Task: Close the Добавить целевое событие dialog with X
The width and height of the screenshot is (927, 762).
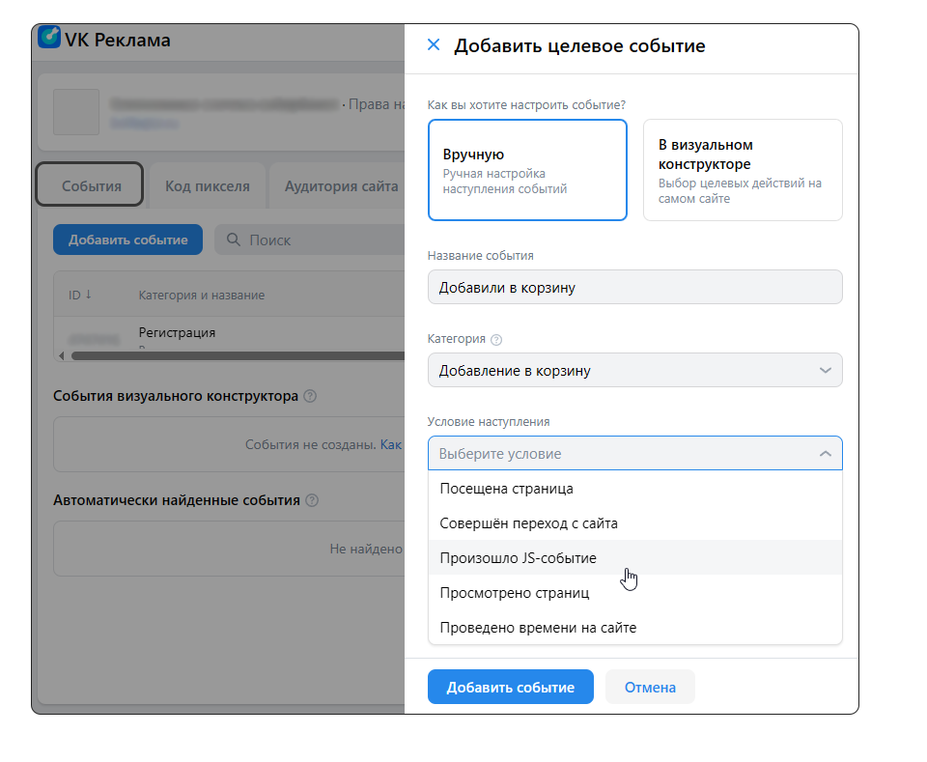Action: (x=434, y=44)
